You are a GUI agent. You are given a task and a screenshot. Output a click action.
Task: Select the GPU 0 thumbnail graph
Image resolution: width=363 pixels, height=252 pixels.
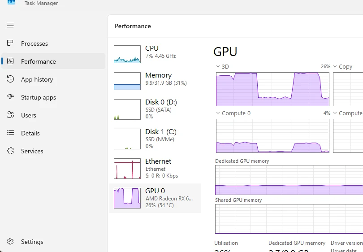127,198
